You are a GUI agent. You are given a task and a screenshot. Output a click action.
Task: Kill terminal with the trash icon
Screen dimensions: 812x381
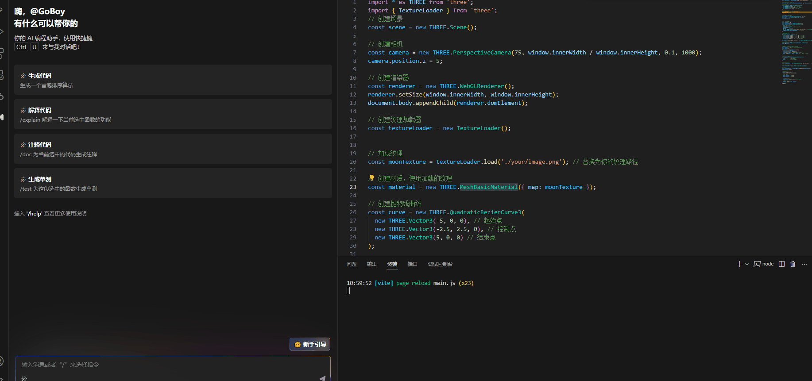tap(793, 264)
